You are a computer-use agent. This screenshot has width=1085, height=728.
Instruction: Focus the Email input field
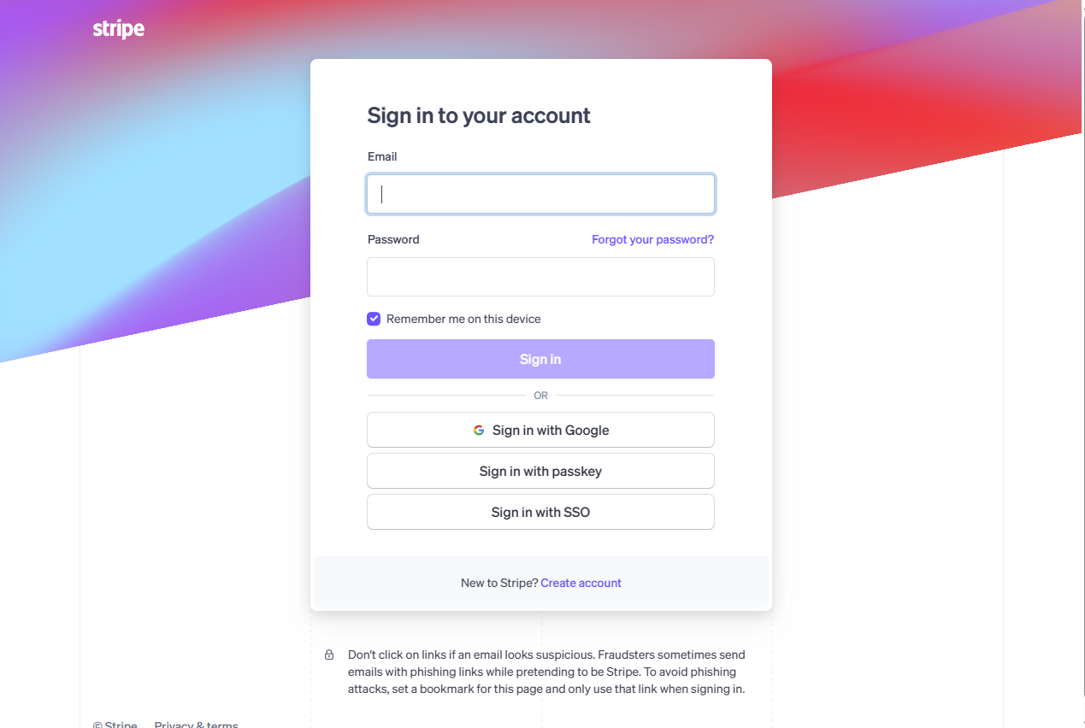click(540, 194)
